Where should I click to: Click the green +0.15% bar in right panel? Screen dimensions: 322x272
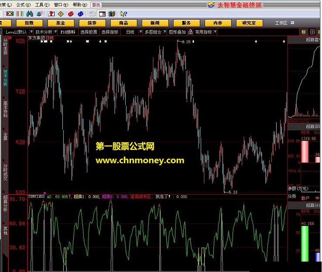[305, 244]
